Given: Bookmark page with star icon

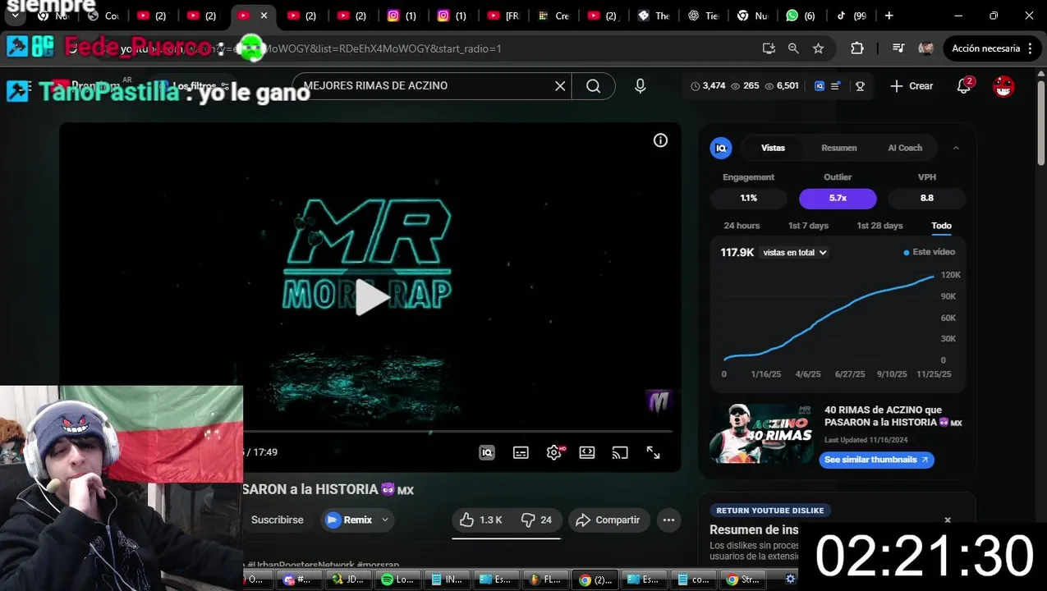Looking at the screenshot, I should [818, 48].
